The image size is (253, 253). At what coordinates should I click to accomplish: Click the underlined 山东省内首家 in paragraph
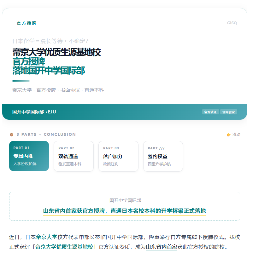(162, 247)
